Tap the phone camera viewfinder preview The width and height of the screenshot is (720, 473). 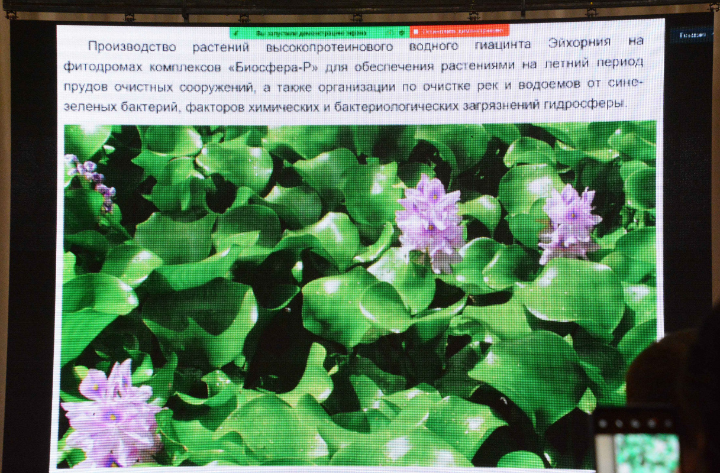pyautogui.click(x=647, y=452)
